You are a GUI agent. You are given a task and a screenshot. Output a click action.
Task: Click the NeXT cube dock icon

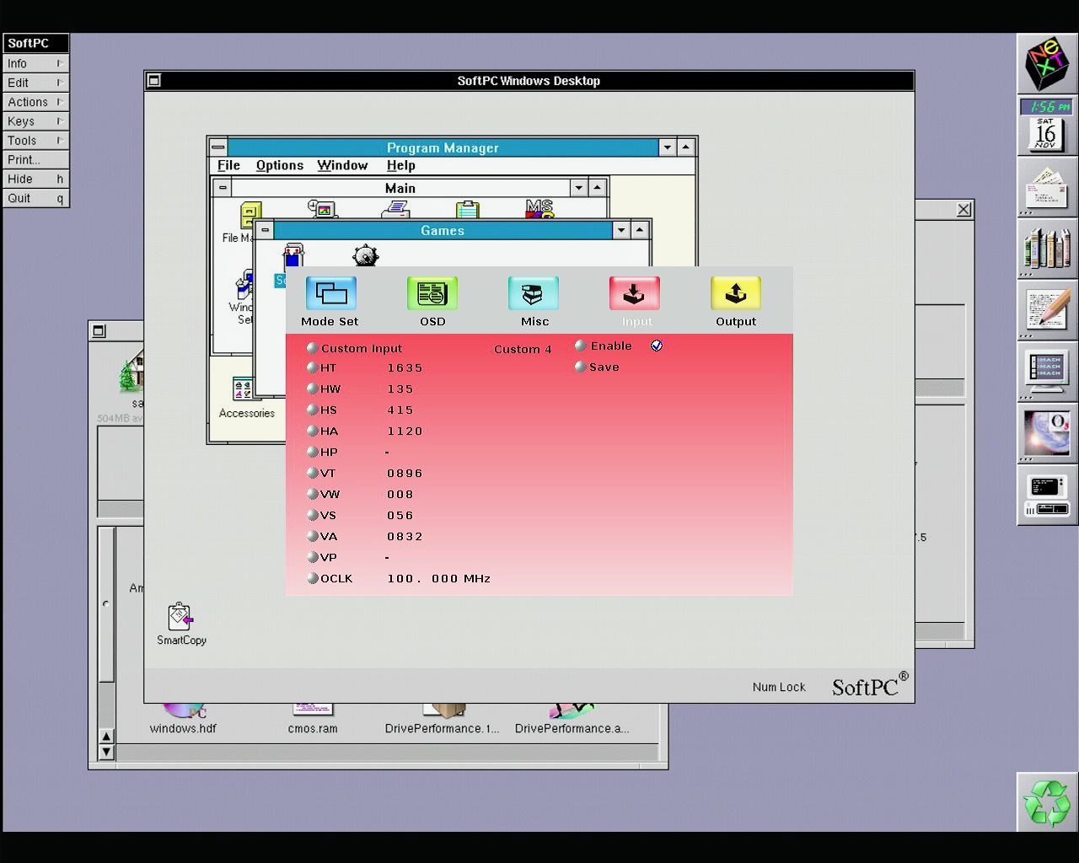tap(1047, 63)
